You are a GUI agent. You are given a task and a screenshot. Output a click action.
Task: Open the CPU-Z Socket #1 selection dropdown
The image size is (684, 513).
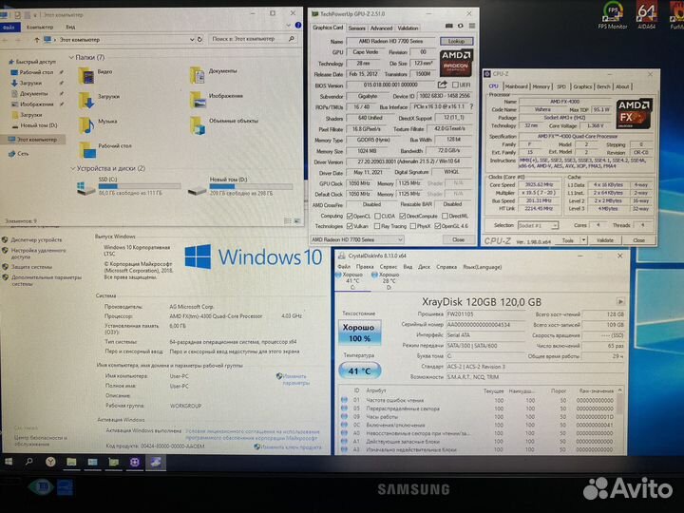(538, 225)
